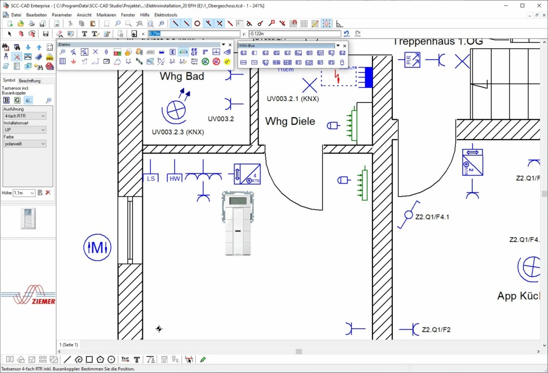Open the Elektro toolbar options arrow

pos(223,45)
